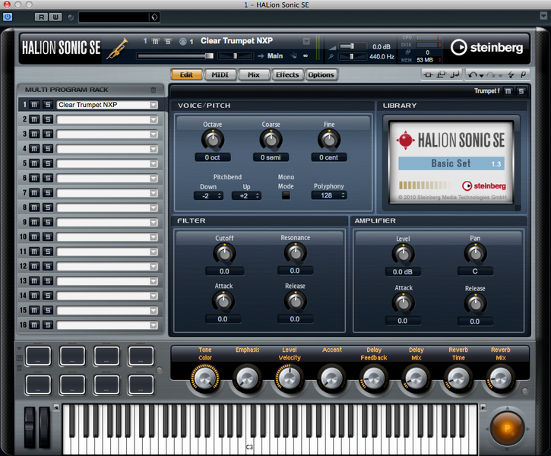551x456 pixels.
Task: Switch to the MIDI tab
Action: click(220, 74)
